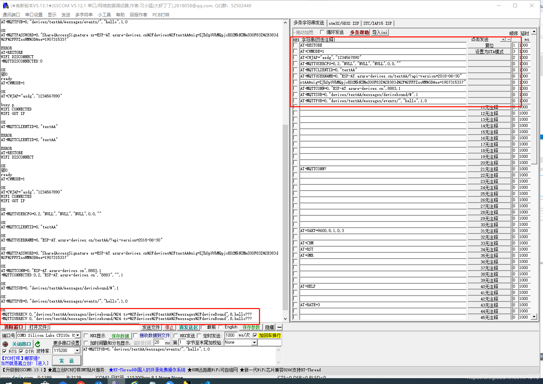Check HEX box for AT+CWMODE=1 row
This screenshot has height=384, width=543.
295,52
